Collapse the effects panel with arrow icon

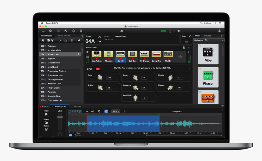click(222, 36)
